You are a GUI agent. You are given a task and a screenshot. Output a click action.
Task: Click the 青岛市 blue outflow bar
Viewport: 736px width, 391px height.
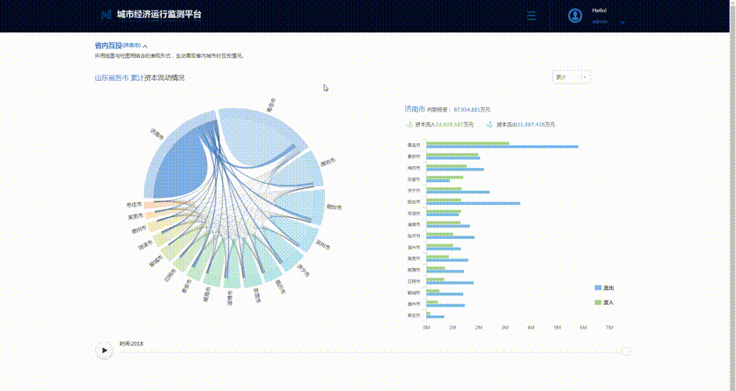(502, 147)
